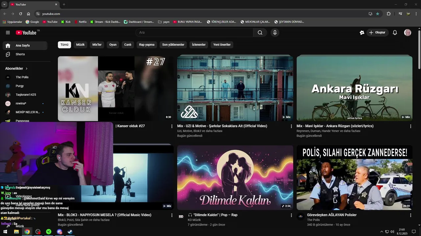Click the YouTube logo
This screenshot has height=236, width=421.
[26, 32]
